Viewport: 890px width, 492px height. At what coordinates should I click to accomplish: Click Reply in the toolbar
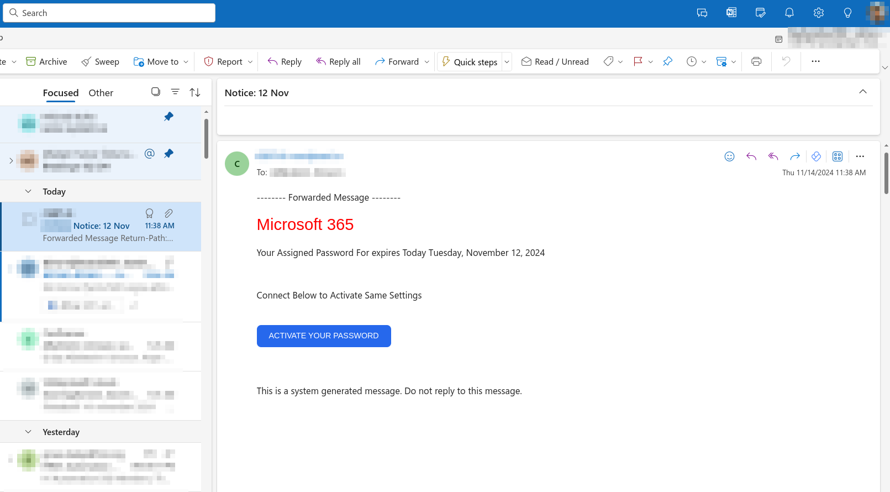285,61
